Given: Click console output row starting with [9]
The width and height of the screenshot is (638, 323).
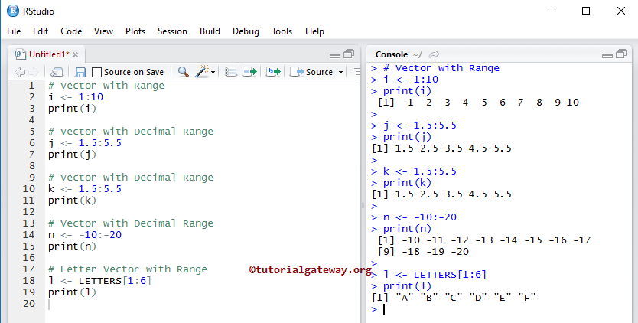Looking at the screenshot, I should 423,252.
